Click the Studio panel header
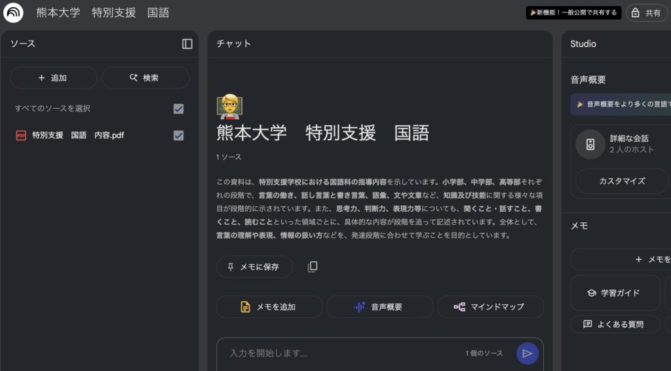 tap(583, 44)
